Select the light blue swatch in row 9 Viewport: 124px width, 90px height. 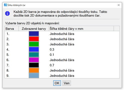pyautogui.click(x=34, y=76)
